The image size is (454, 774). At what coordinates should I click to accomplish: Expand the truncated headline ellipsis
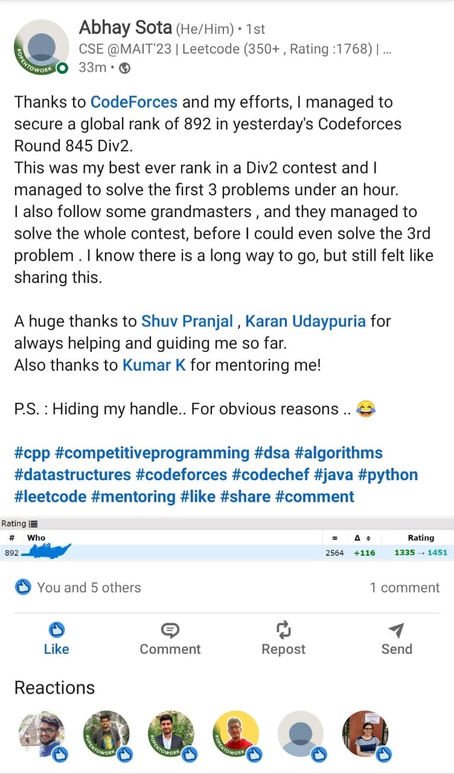388,50
